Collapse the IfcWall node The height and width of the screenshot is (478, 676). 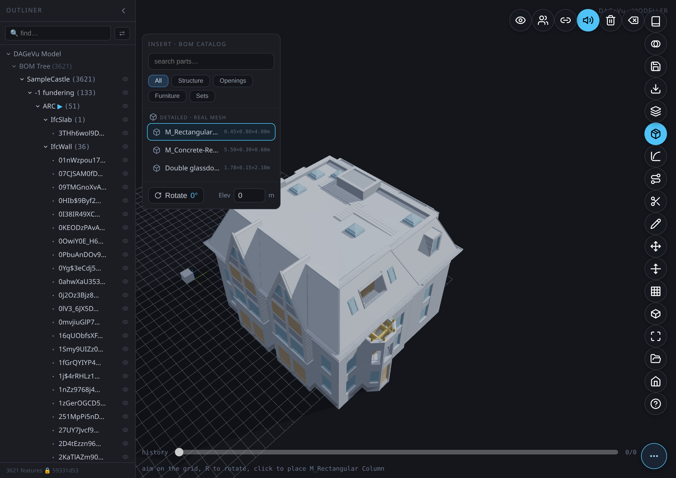(x=46, y=147)
